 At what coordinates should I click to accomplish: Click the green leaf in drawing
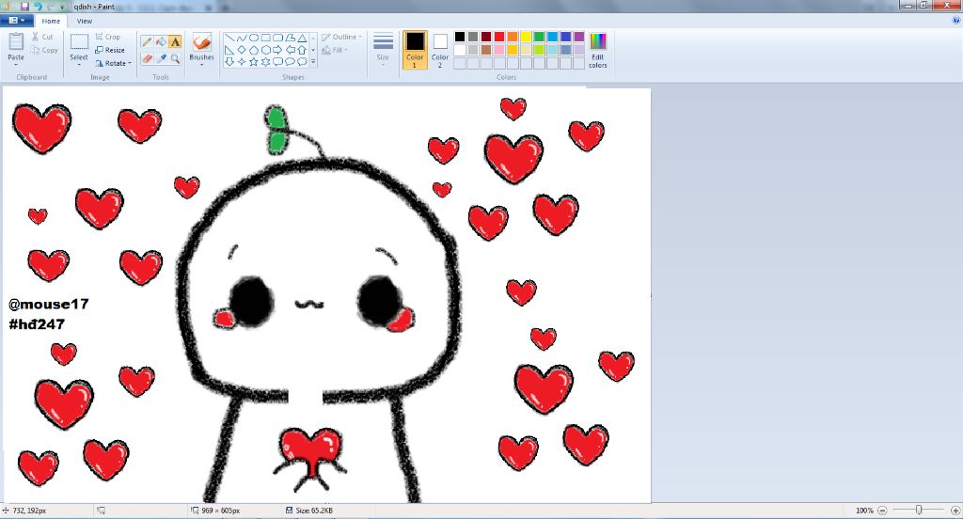point(277,130)
